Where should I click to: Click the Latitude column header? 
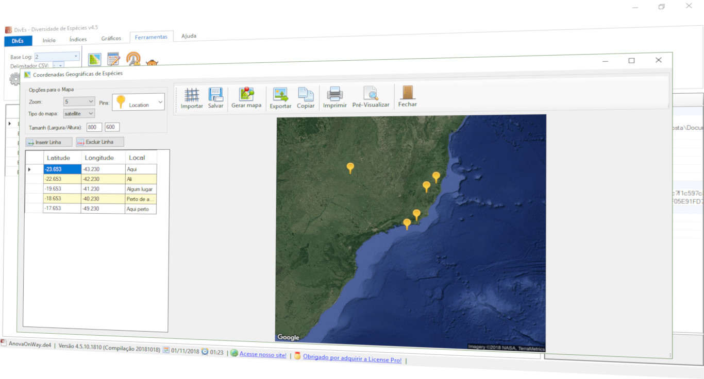coord(62,158)
